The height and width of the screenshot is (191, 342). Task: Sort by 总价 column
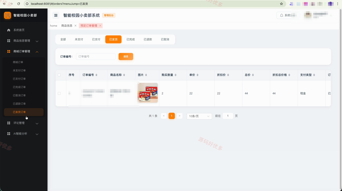pyautogui.click(x=253, y=75)
